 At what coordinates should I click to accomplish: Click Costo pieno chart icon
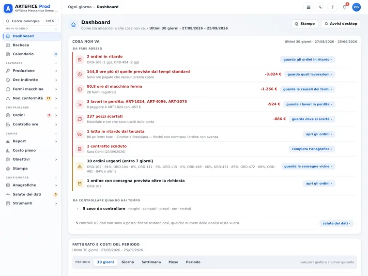click(x=8, y=151)
